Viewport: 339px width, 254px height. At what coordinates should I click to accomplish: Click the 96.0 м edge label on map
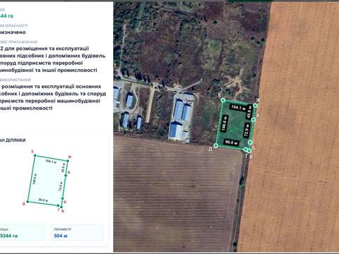click(x=232, y=143)
